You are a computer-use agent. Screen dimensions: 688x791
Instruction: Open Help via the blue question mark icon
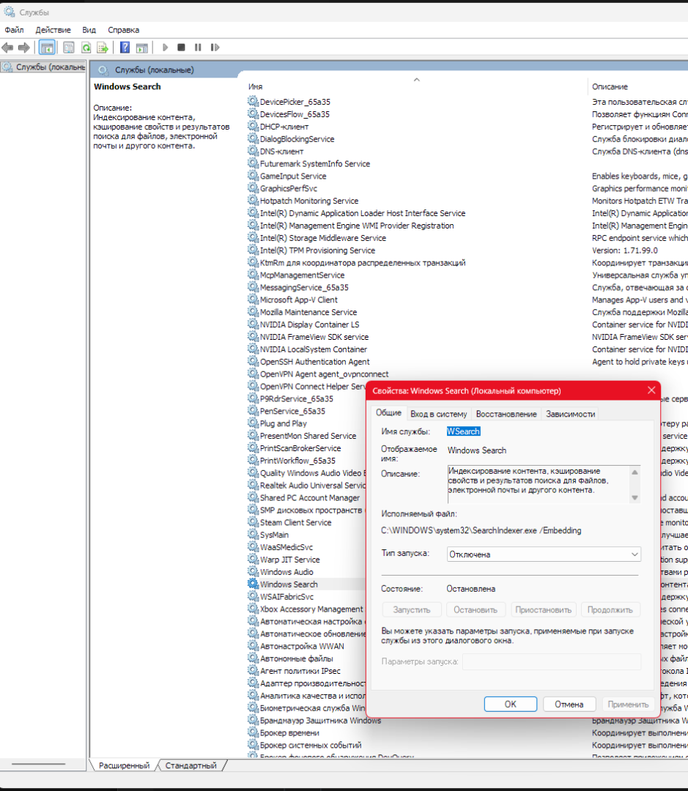click(x=125, y=48)
